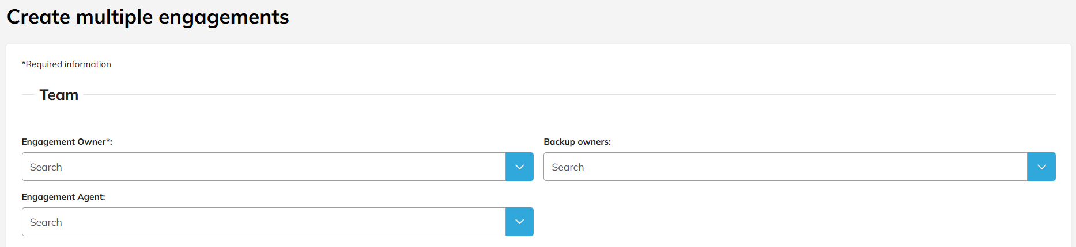Expand the Backup owners dropdown chevron
1076x247 pixels.
[x=1041, y=167]
